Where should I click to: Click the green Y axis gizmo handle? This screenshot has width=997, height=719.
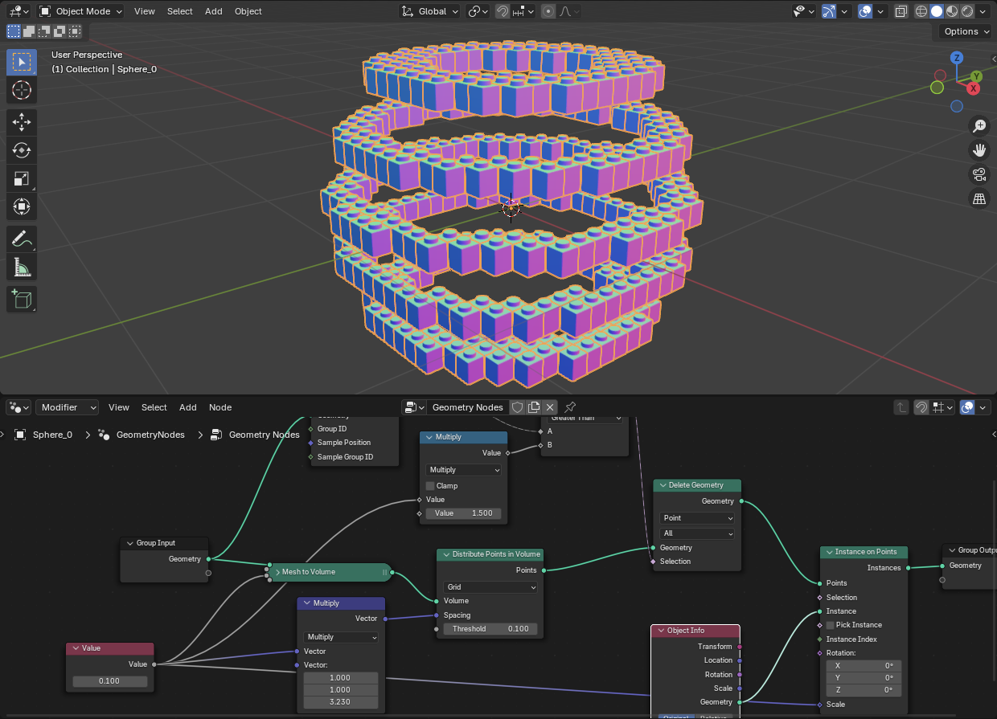pyautogui.click(x=976, y=76)
